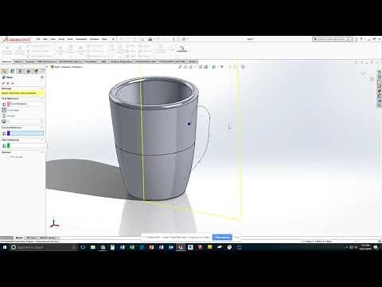
Task: Click the blue Second Reference swatch
Action: 9,133
